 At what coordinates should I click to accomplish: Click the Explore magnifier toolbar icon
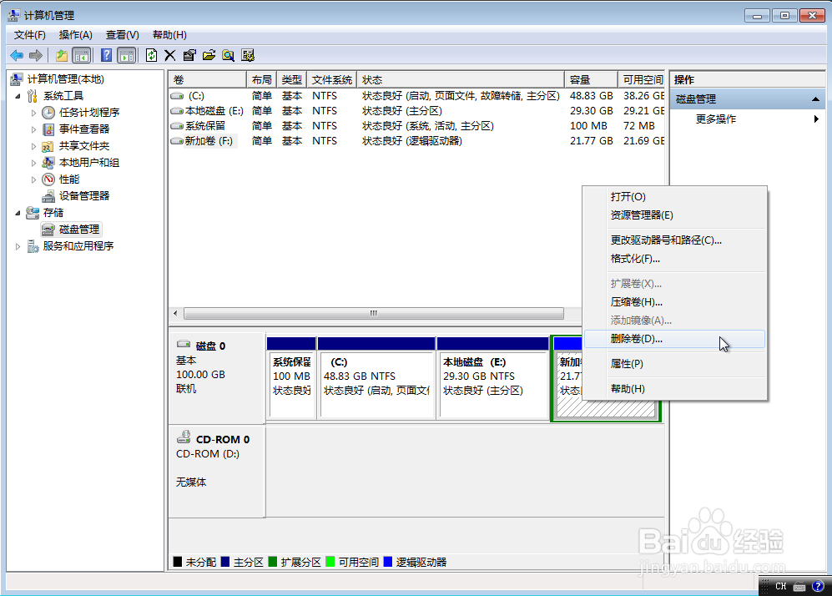click(228, 55)
